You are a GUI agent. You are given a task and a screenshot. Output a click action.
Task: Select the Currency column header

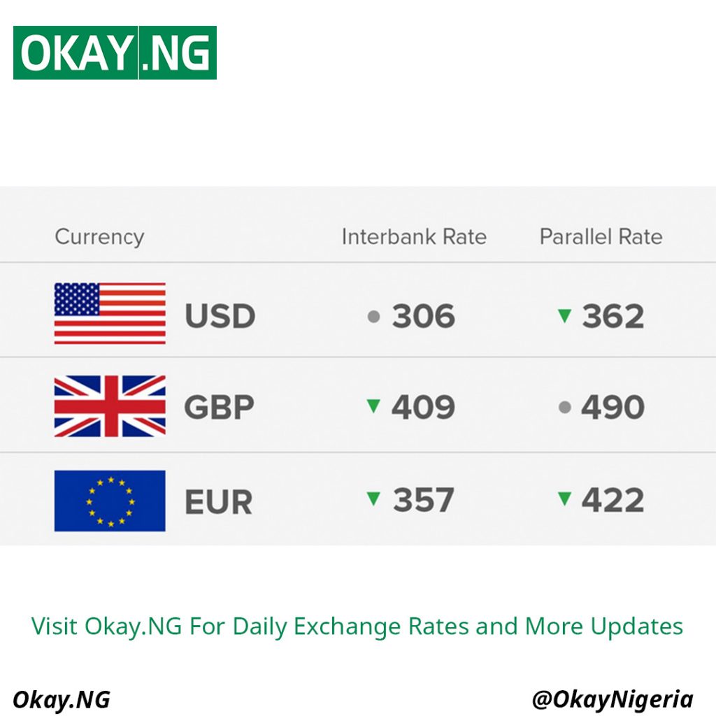click(99, 237)
